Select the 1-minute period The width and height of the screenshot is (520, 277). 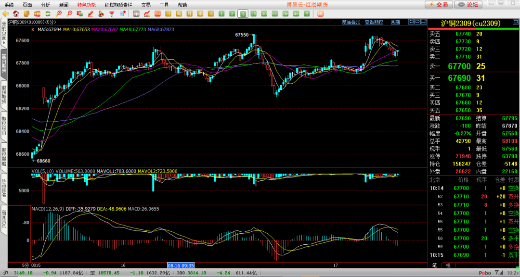point(221,14)
